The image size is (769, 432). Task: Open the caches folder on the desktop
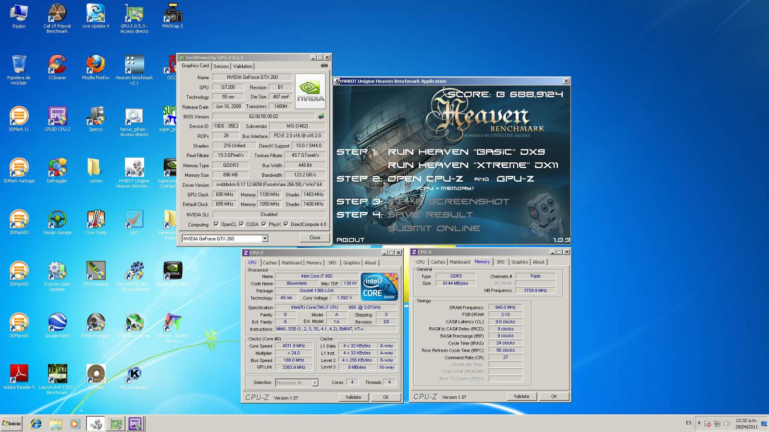96,171
